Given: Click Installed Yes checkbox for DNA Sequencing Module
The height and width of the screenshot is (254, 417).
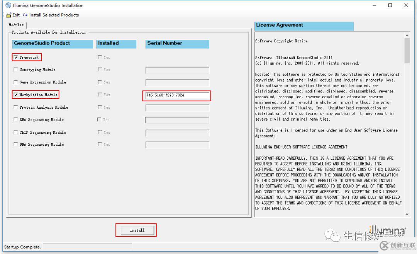Looking at the screenshot, I should pos(100,144).
